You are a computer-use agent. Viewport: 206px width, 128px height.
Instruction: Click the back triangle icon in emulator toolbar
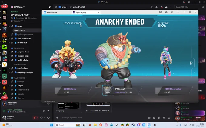pos(172,12)
